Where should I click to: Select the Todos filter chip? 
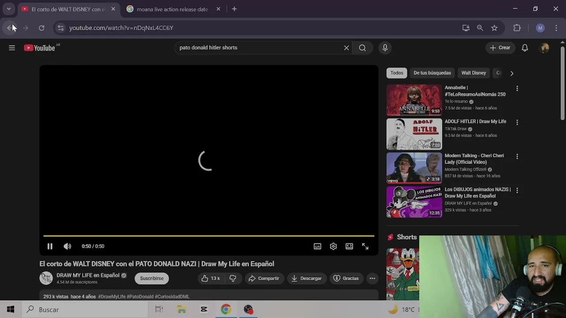397,73
